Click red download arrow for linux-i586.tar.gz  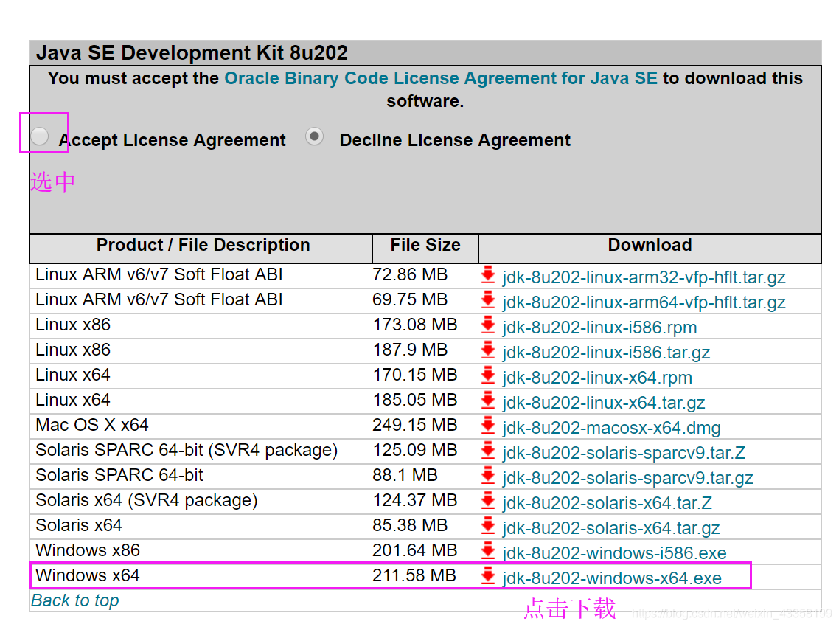pos(488,350)
